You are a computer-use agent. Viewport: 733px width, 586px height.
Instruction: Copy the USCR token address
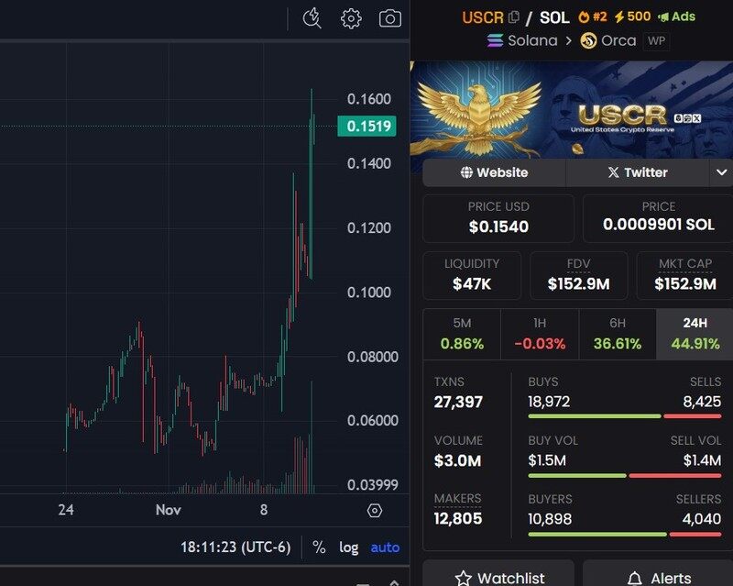[514, 17]
